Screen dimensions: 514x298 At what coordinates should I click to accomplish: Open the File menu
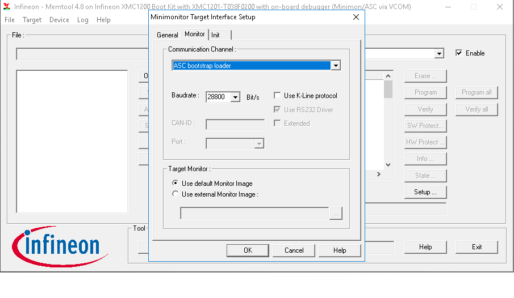10,20
